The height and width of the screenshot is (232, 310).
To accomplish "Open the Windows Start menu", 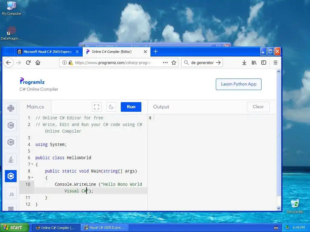I will (15, 227).
